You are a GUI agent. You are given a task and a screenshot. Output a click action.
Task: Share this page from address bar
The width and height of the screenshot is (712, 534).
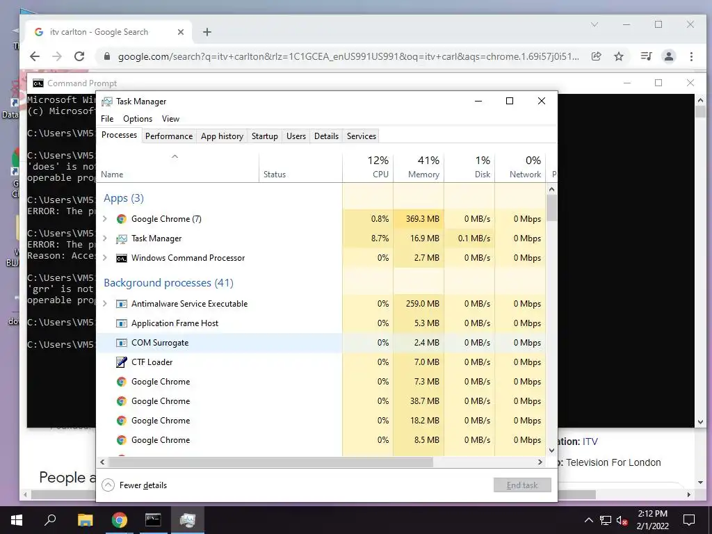596,56
